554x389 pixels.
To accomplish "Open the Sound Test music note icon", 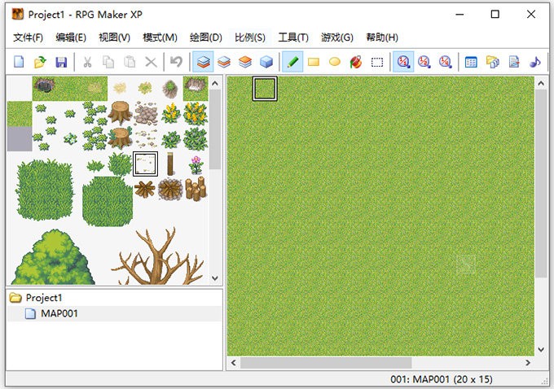I will point(534,62).
